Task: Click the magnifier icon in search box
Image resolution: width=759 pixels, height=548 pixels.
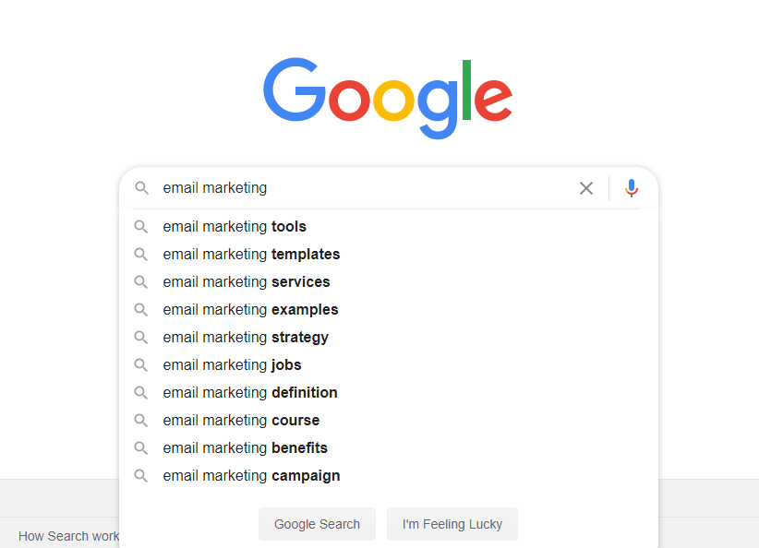Action: pos(141,188)
